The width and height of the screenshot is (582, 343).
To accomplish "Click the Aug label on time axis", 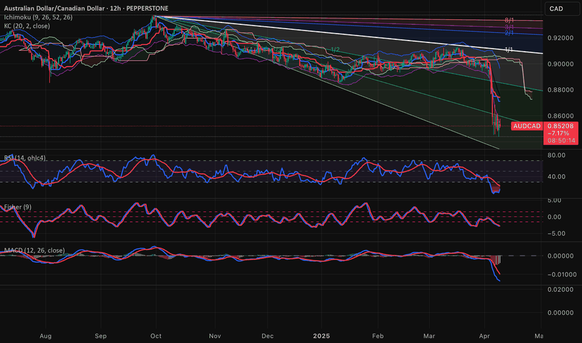I will pyautogui.click(x=46, y=336).
